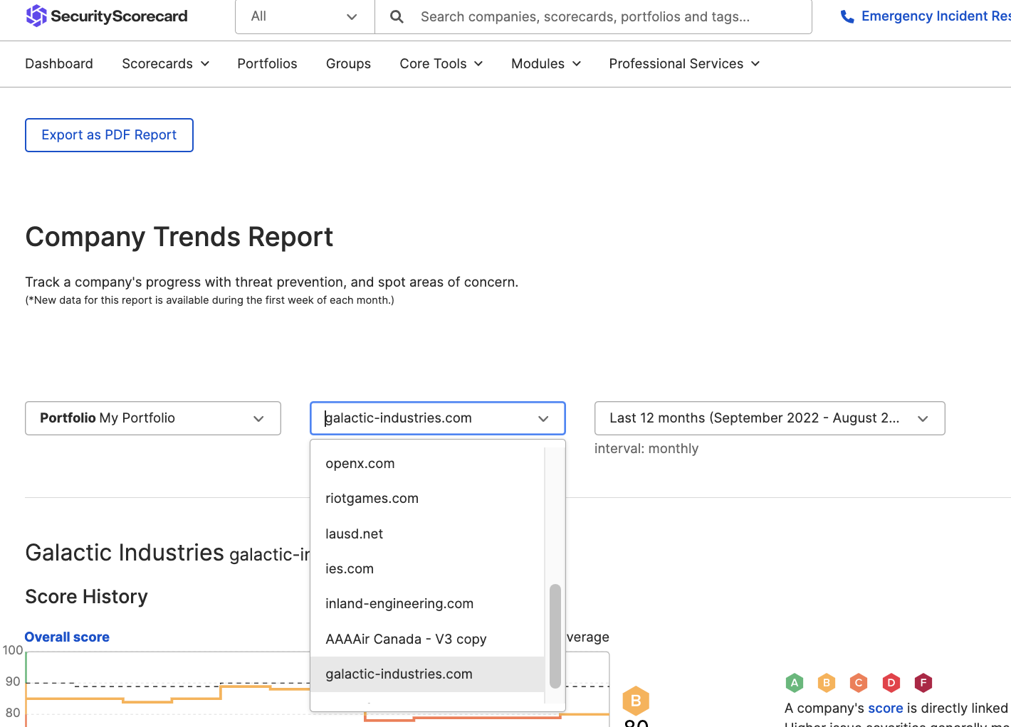Click Export as PDF Report button
This screenshot has width=1011, height=727.
(109, 135)
